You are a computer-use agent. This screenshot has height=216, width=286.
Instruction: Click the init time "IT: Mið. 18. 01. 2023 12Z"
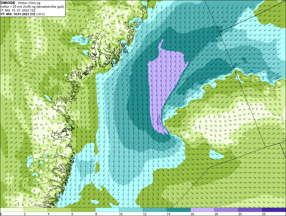pyautogui.click(x=18, y=10)
